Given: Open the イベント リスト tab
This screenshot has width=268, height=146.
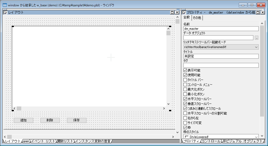Looking at the screenshot, I should click(43, 141).
